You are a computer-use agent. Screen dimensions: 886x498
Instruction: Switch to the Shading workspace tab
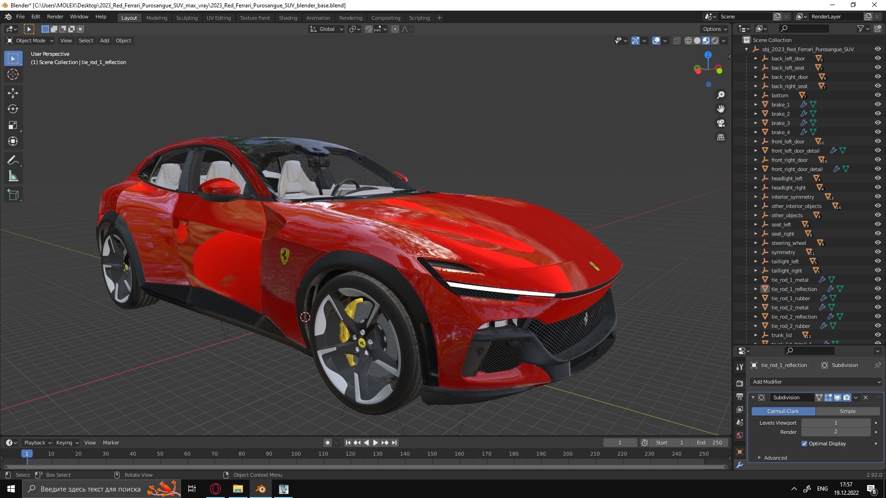pos(288,18)
